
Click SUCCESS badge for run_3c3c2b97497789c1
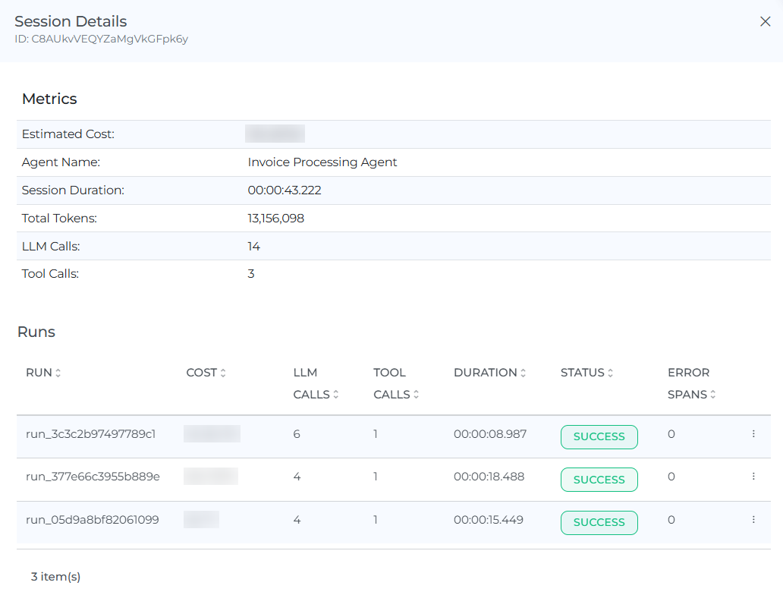(599, 436)
